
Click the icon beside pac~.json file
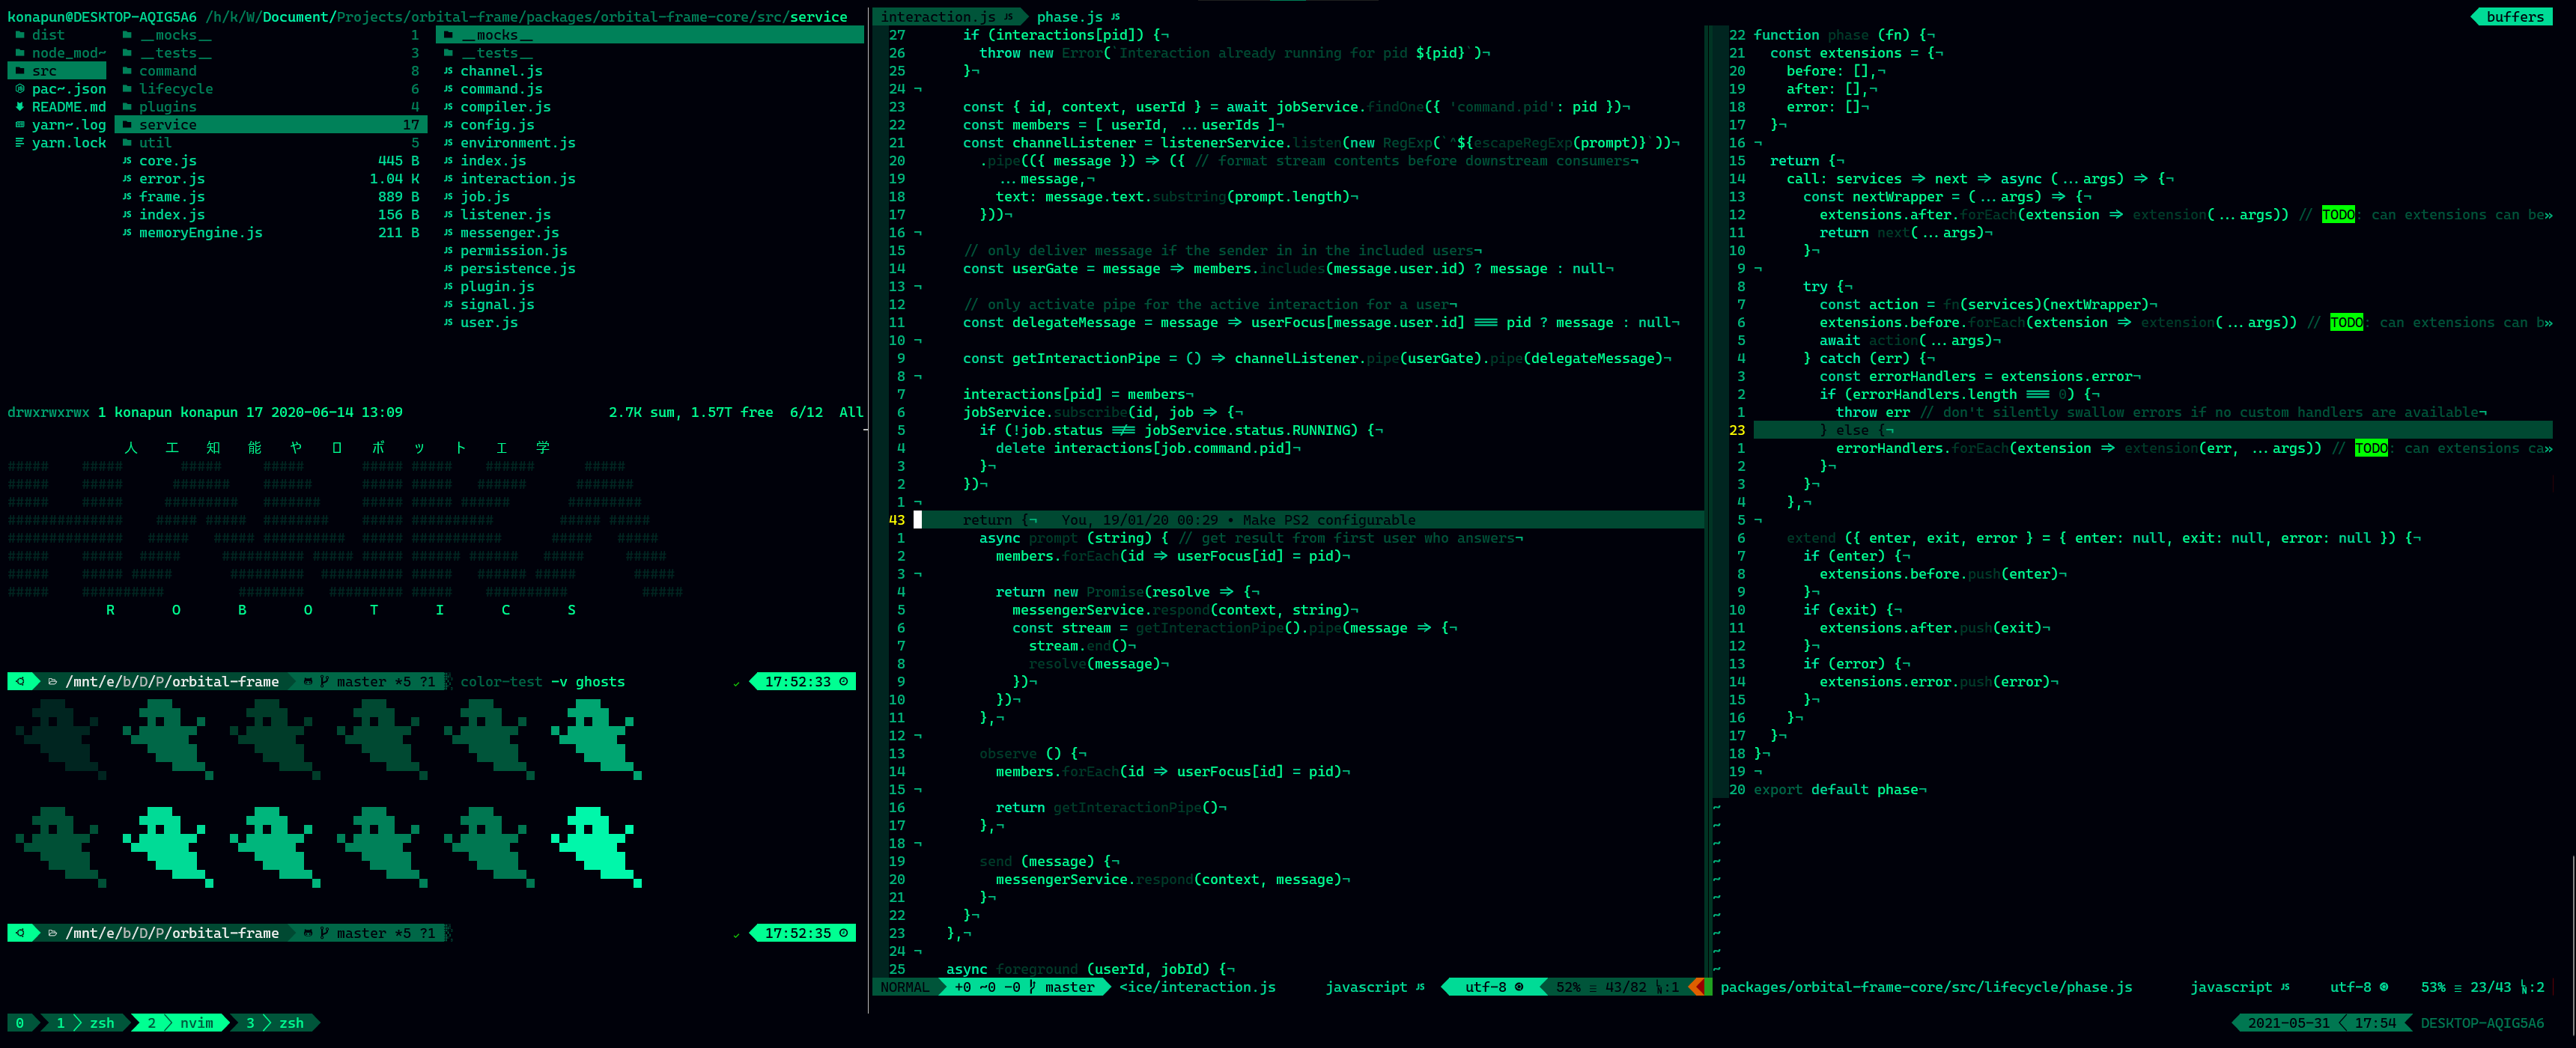pos(19,89)
